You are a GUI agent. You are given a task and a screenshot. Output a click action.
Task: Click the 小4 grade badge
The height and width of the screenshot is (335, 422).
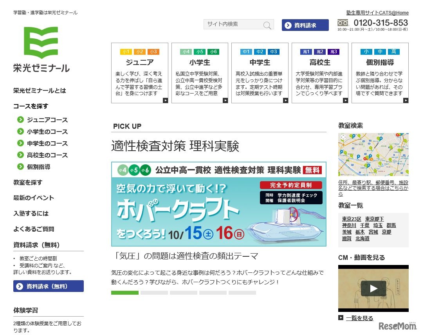pyautogui.click(x=186, y=52)
